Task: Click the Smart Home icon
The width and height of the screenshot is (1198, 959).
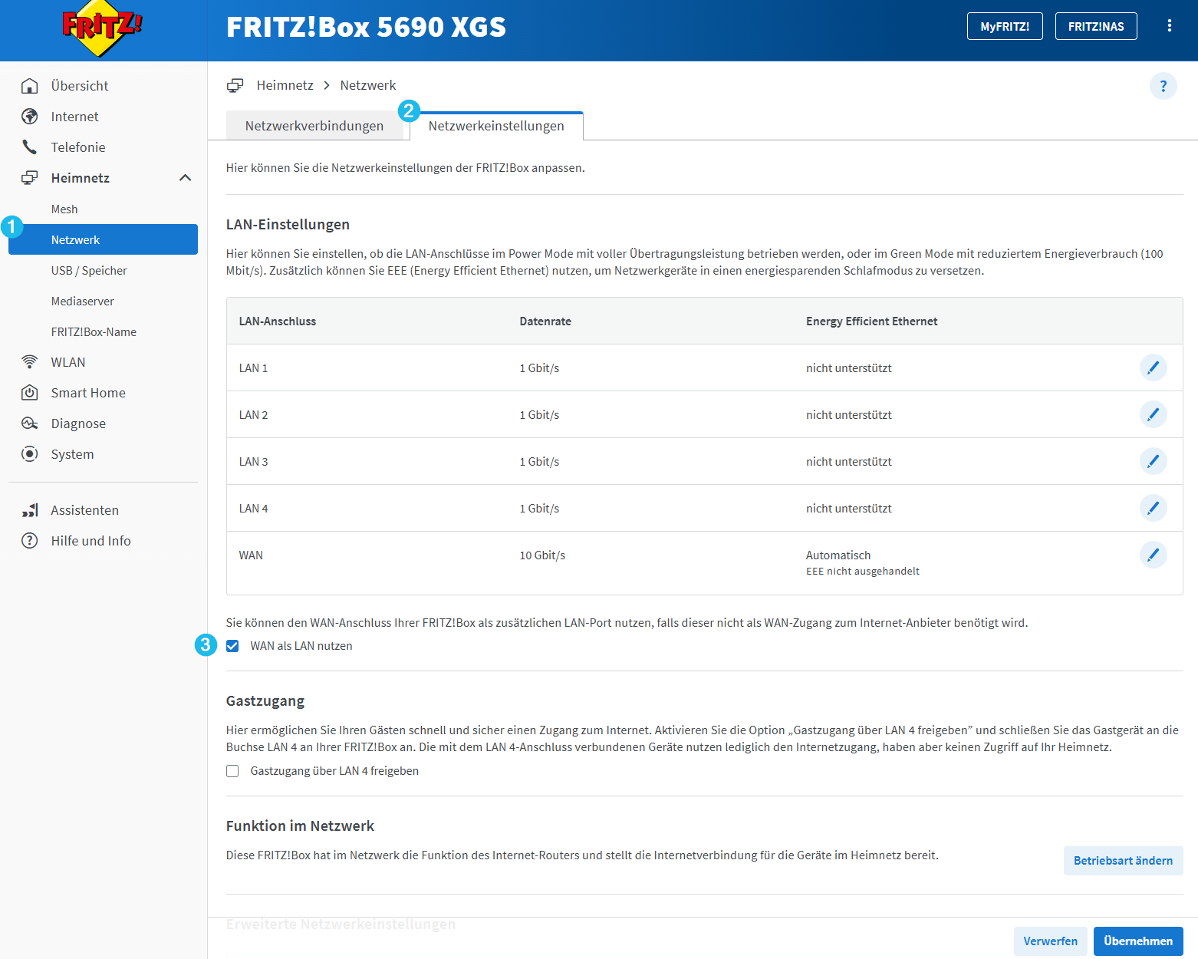Action: pyautogui.click(x=29, y=393)
